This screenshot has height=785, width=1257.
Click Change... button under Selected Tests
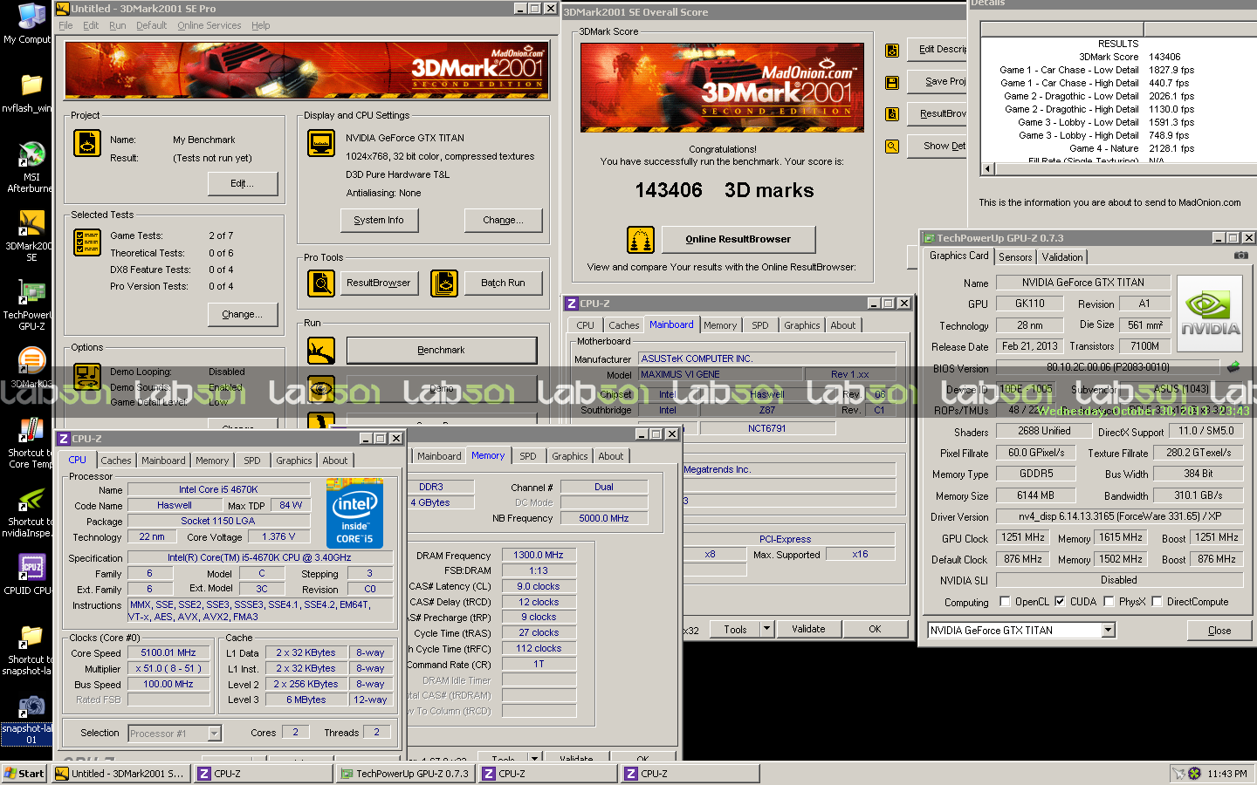point(243,314)
